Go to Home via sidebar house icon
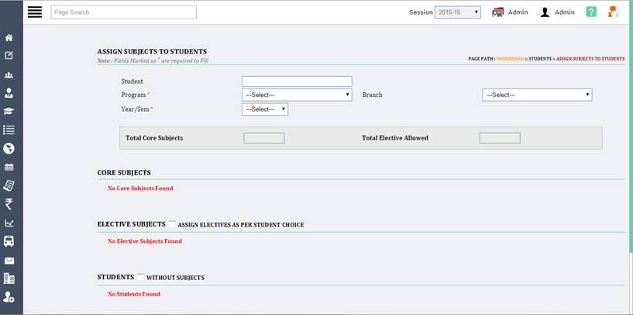Viewport: 633px width, 315px height. click(9, 37)
